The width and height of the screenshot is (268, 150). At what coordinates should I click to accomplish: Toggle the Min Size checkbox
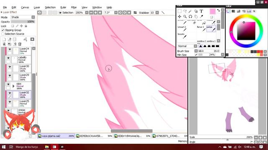click(x=196, y=55)
